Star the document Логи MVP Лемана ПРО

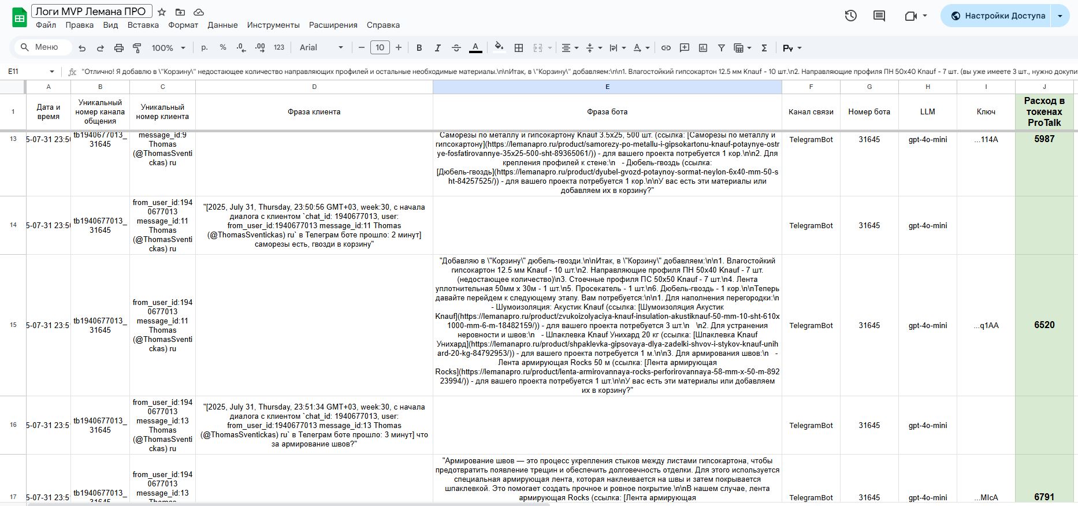click(162, 12)
